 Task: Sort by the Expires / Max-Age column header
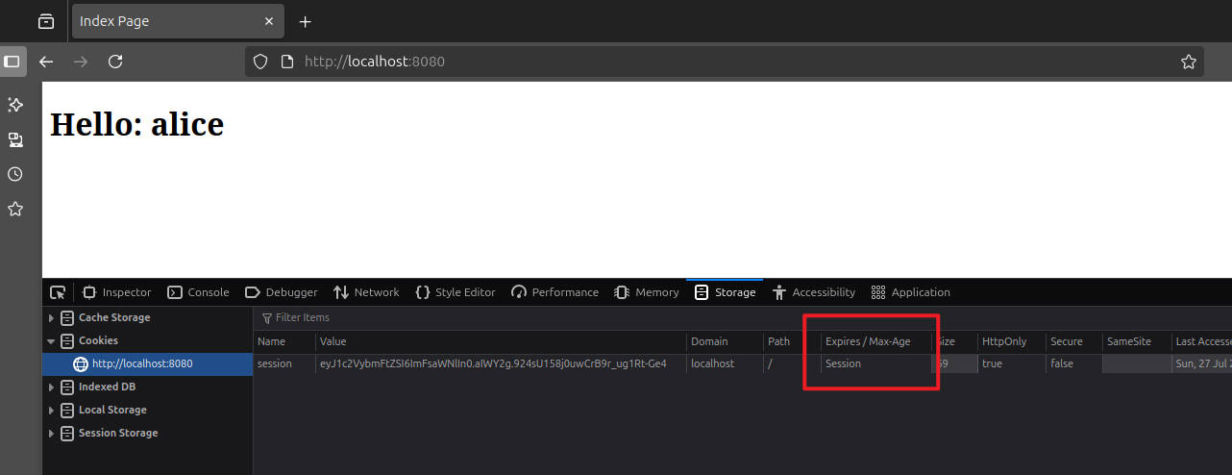point(876,341)
